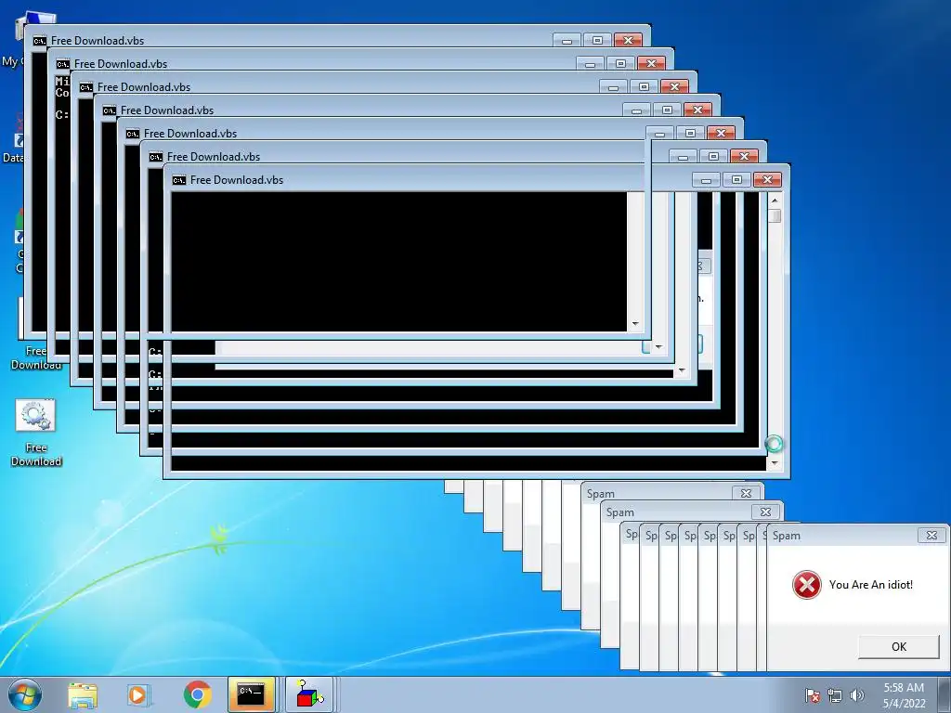The width and height of the screenshot is (951, 713).
Task: Click the frontmost console's scrollbar thumb
Action: (775, 215)
